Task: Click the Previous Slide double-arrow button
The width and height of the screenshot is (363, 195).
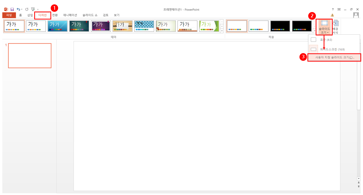Action: coord(359,182)
